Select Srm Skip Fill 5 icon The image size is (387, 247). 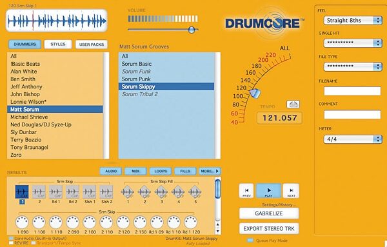[x=195, y=192]
